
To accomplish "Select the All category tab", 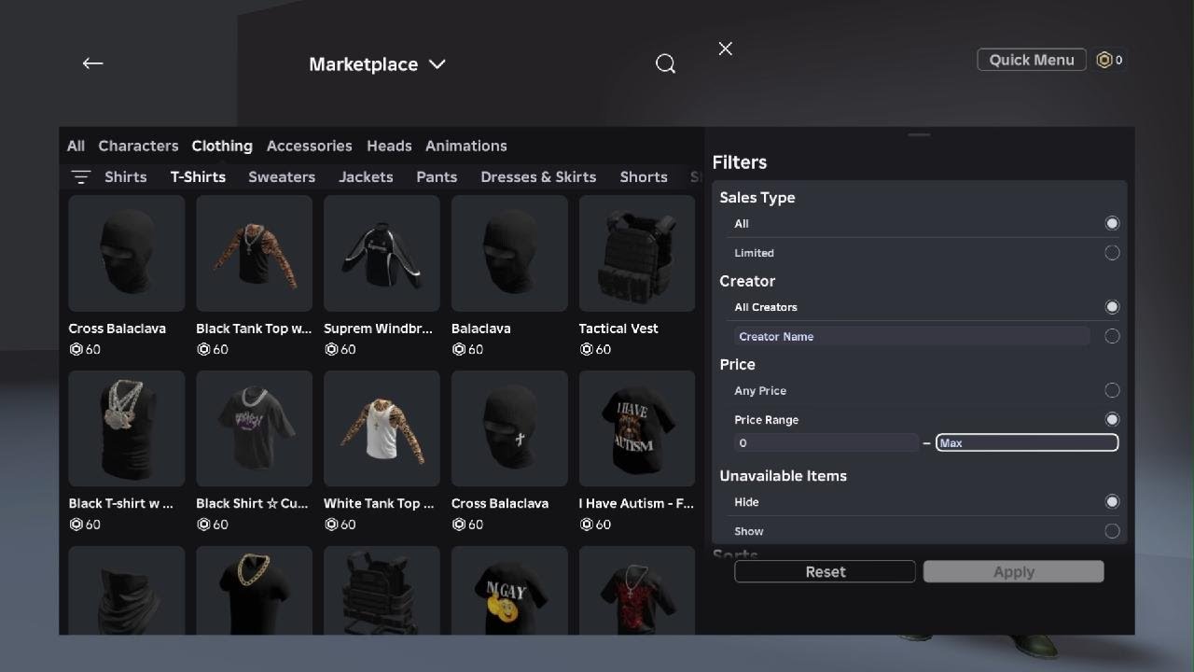I will [x=76, y=146].
